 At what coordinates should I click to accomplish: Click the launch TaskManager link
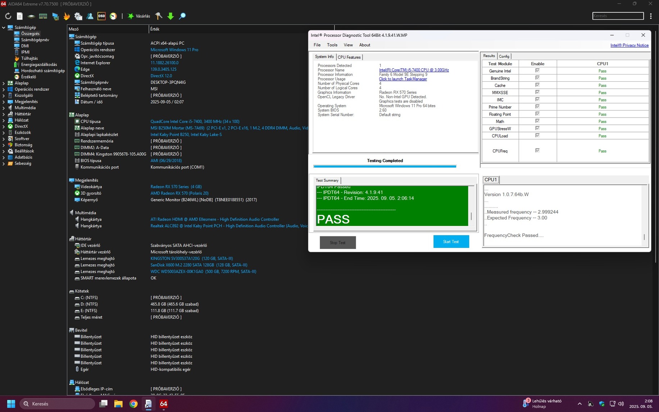(x=403, y=79)
